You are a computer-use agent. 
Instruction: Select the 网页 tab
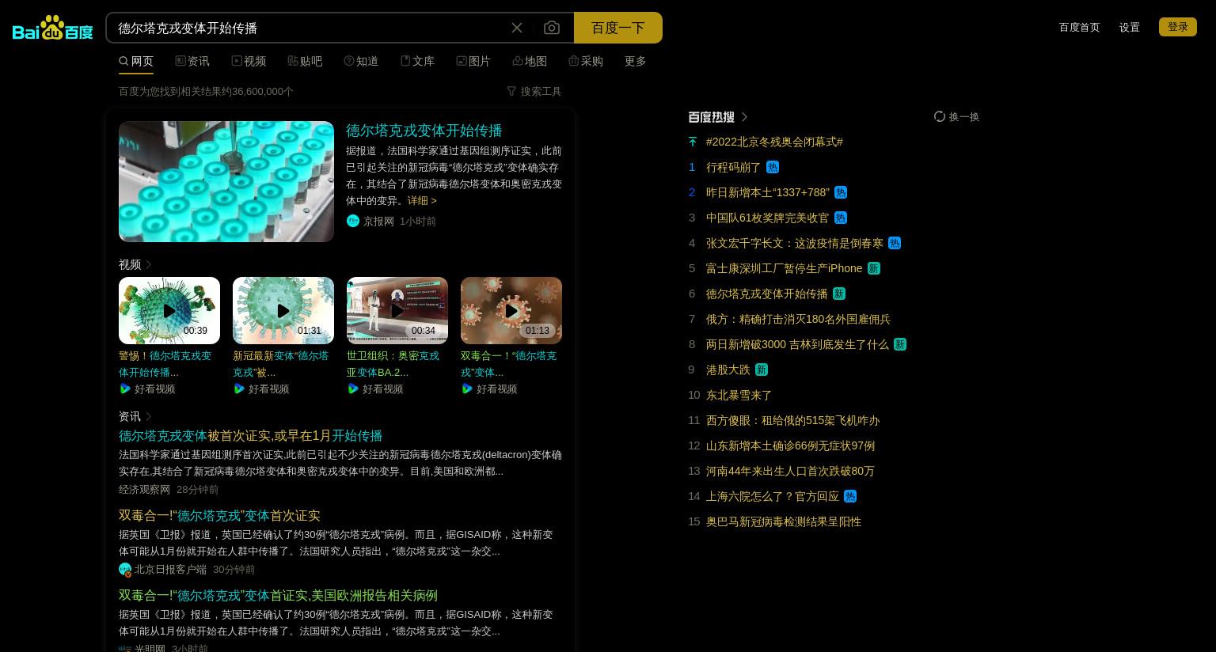(x=136, y=61)
